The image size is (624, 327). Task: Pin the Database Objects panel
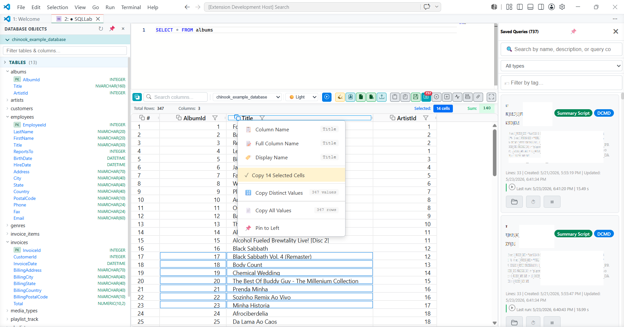tap(112, 29)
